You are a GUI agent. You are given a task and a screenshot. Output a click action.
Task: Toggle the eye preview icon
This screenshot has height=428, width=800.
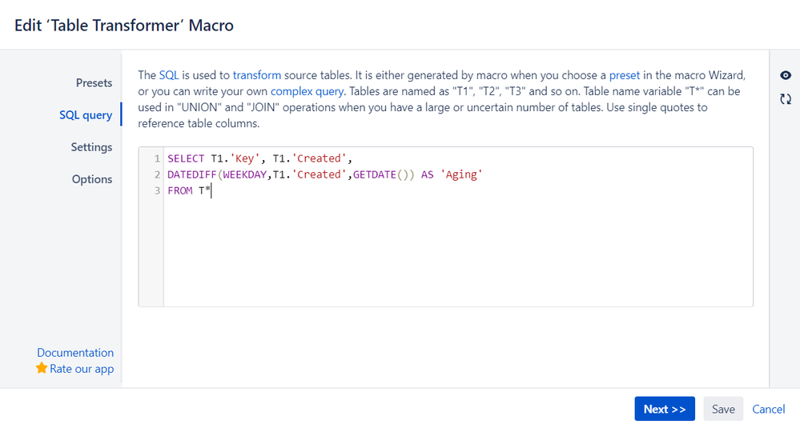[x=786, y=75]
